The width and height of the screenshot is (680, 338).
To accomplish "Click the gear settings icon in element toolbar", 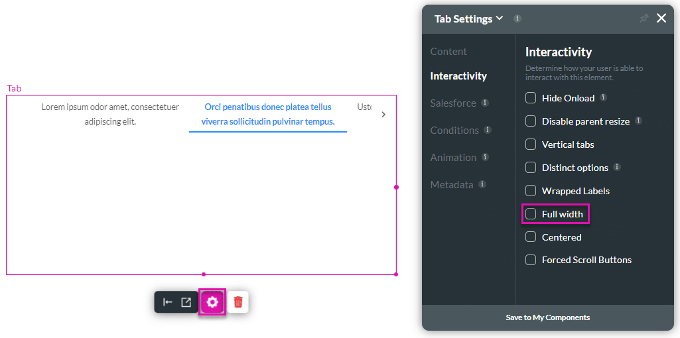I will click(212, 302).
